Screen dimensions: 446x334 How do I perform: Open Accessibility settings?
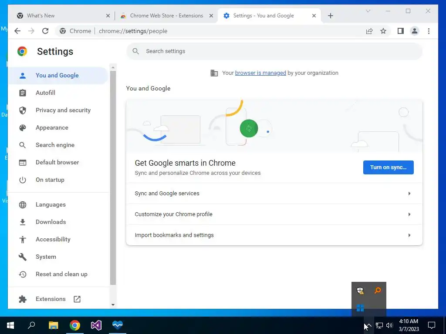coord(58,240)
